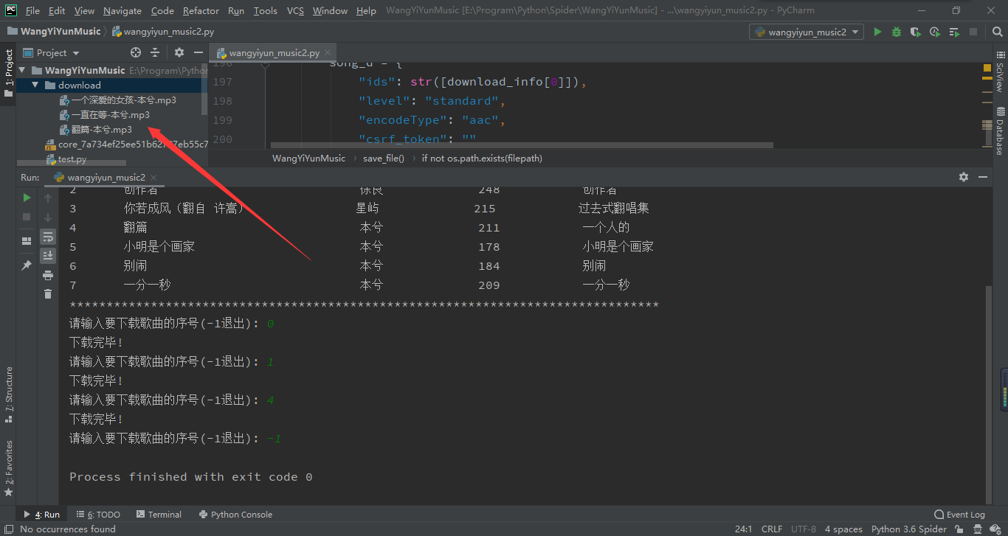Screen dimensions: 1008x536
Task: Clear console with trash icon
Action: 48,294
